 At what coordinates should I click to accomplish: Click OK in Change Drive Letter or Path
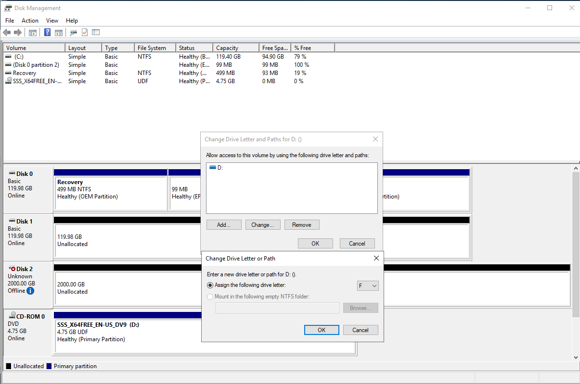point(322,330)
